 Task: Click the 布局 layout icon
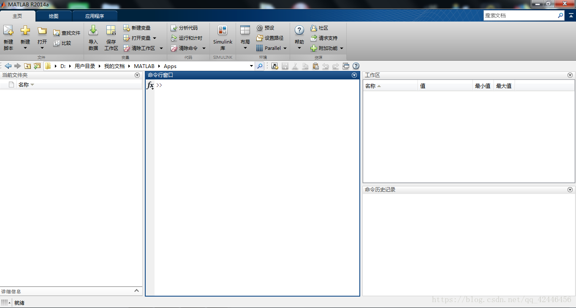click(245, 30)
